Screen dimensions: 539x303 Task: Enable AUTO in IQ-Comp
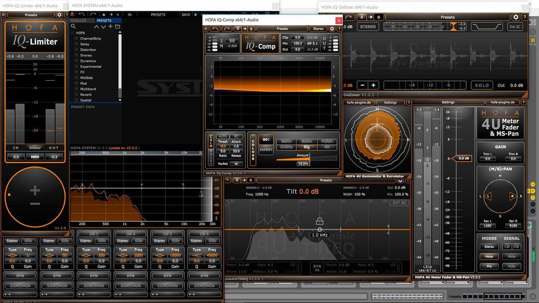coord(223,136)
